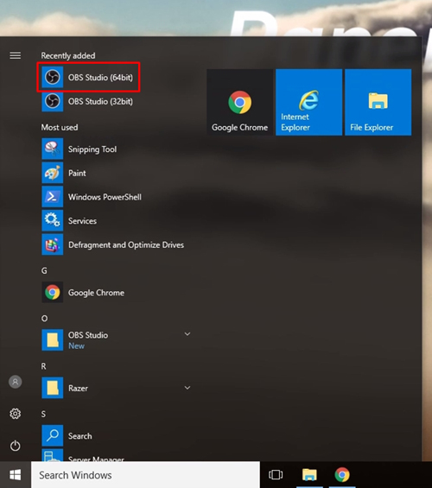Screen dimensions: 432x488
Task: Launch OBS Studio (64bit) from Recently added
Action: coord(88,77)
